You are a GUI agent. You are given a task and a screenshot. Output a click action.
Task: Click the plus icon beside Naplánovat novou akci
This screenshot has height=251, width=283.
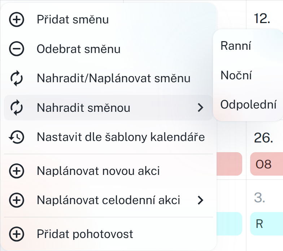click(x=16, y=171)
